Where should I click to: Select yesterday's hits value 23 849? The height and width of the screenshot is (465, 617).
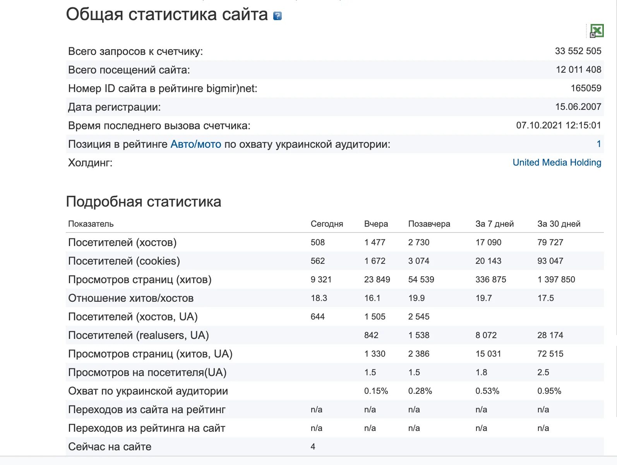[377, 279]
